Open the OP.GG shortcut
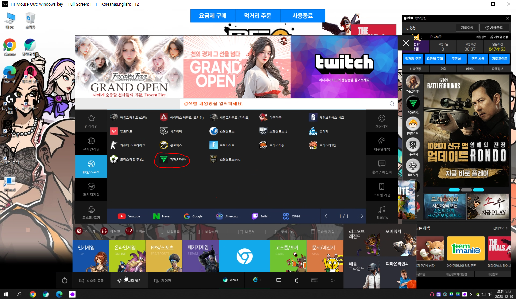516x299 pixels. coord(292,216)
